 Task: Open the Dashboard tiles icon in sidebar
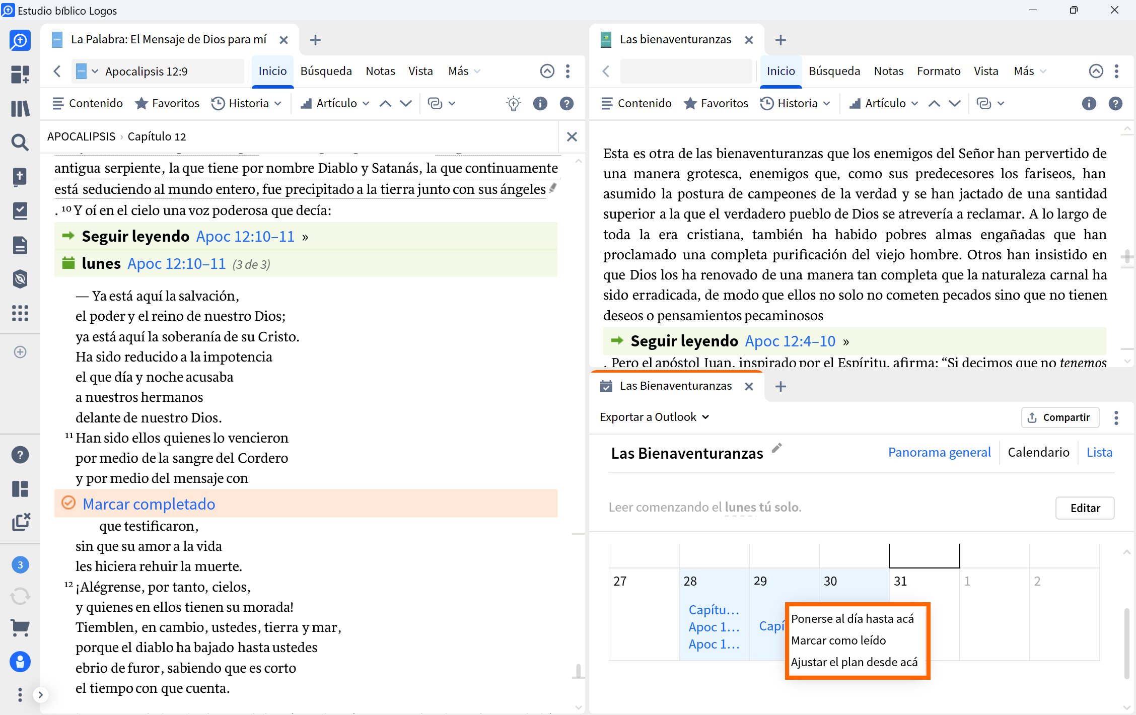point(20,74)
